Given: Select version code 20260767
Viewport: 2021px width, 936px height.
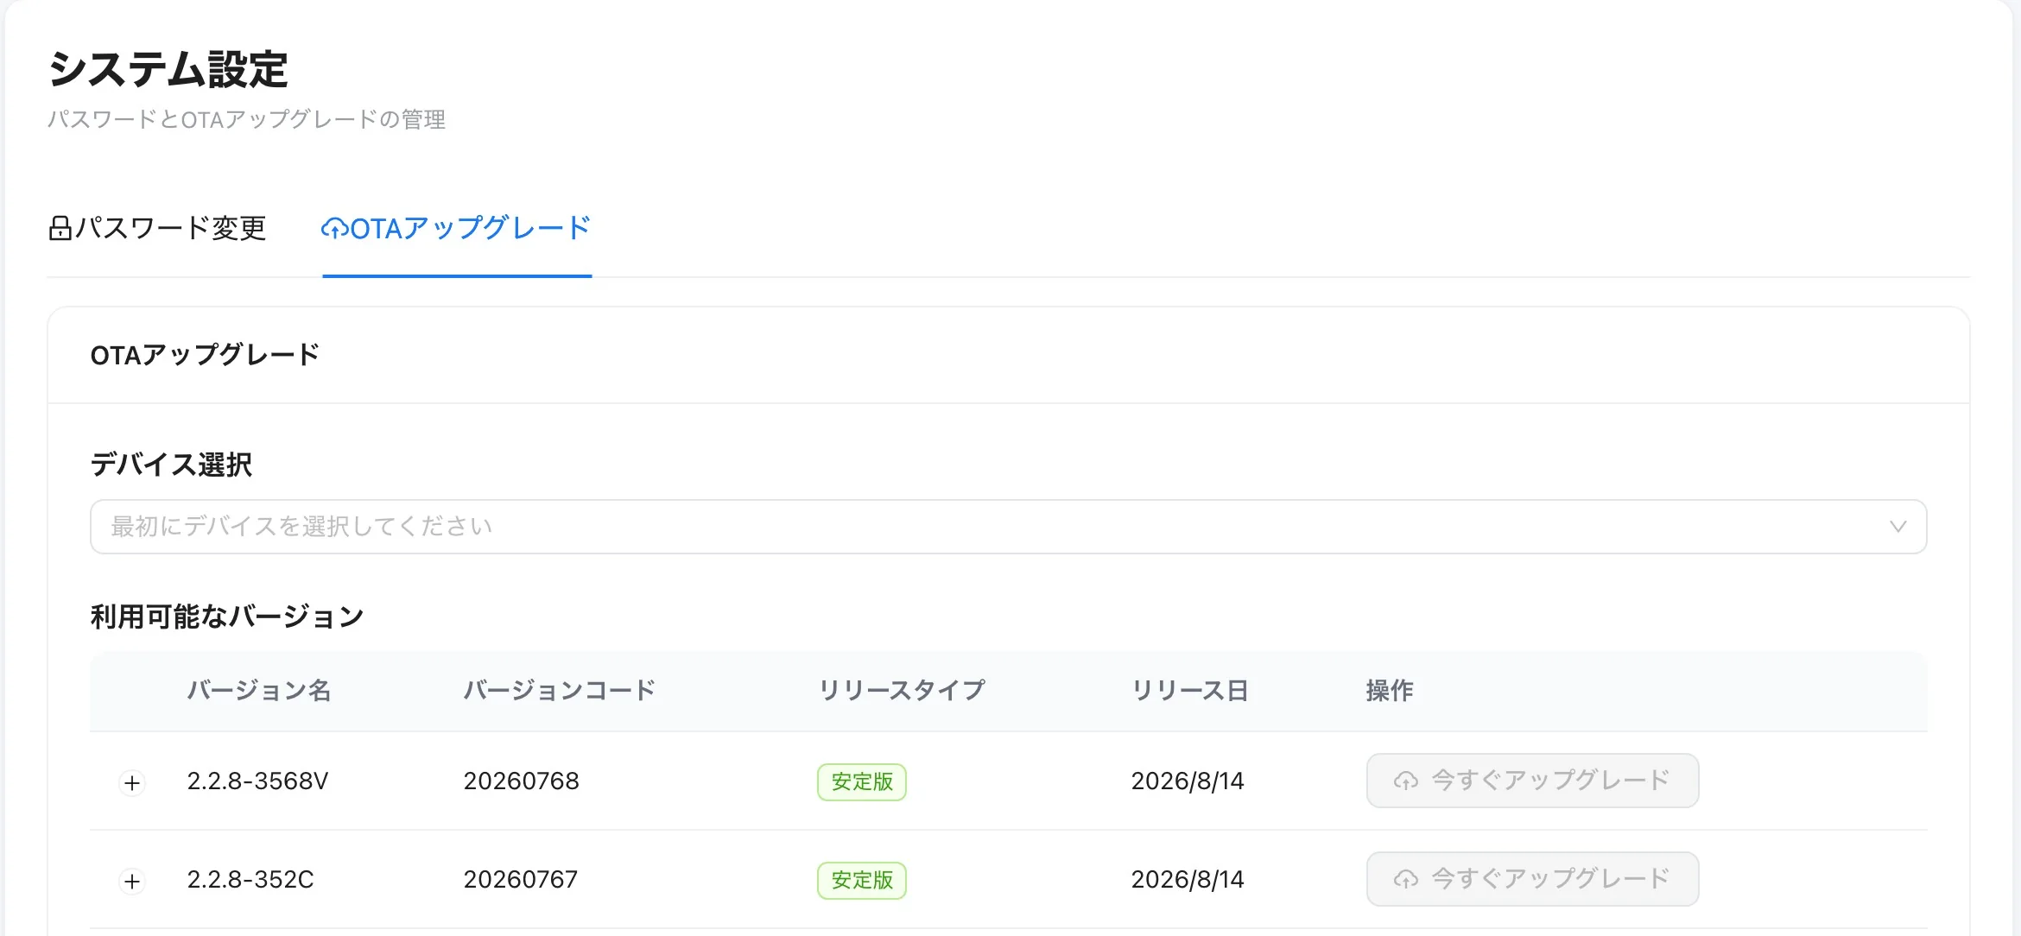Looking at the screenshot, I should point(521,880).
